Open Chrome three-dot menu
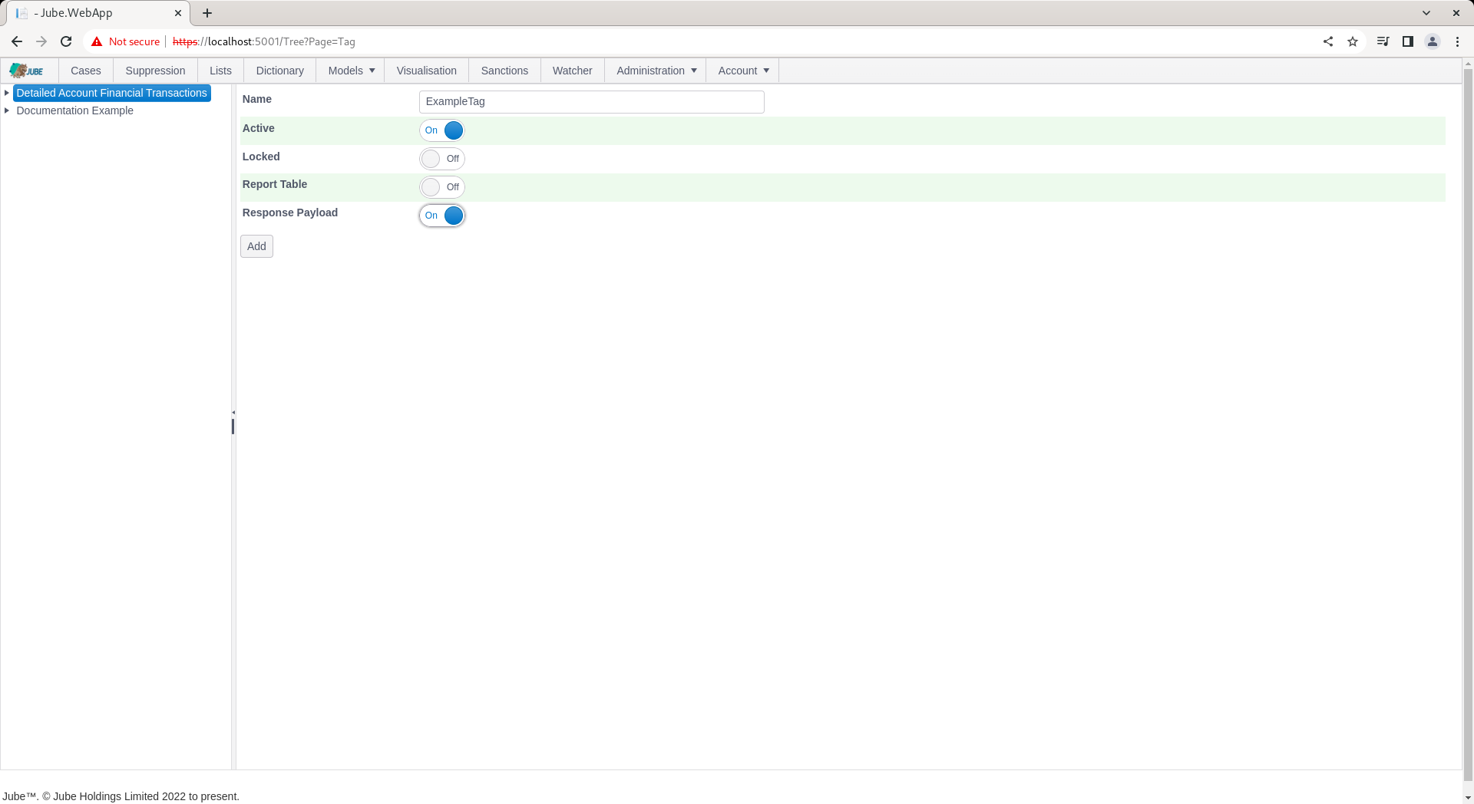 pyautogui.click(x=1457, y=41)
